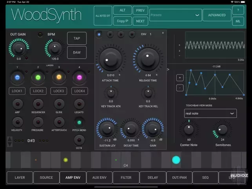Viewport: 252px width, 189px height.
Task: Select layer 1 blue light button
Action: [x=17, y=77]
